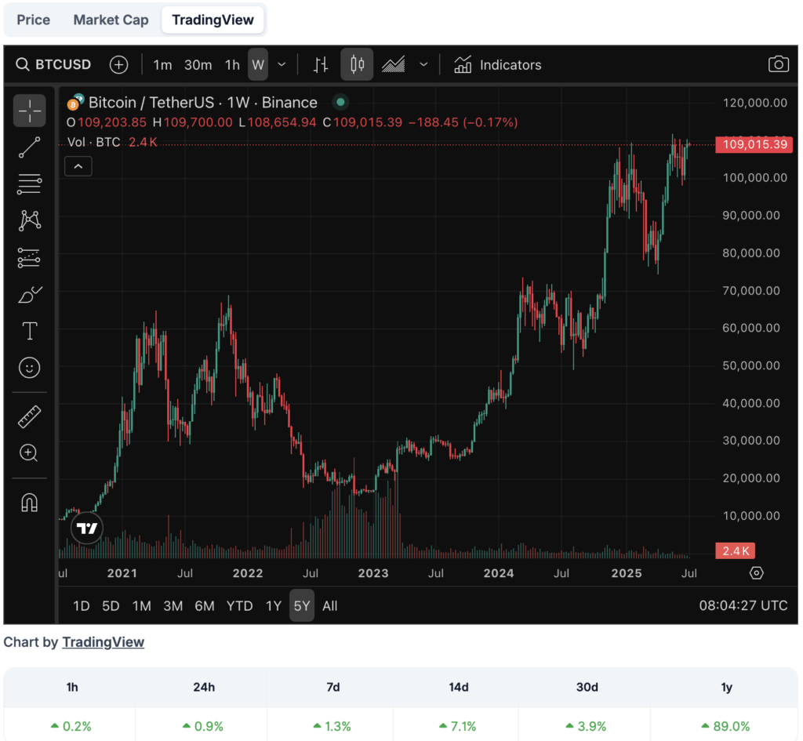Select the W weekly interval
The height and width of the screenshot is (741, 803).
[258, 64]
